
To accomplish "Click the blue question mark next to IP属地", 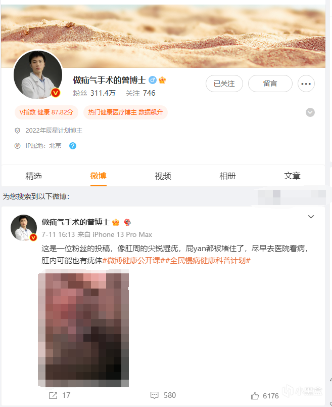I will click(x=73, y=146).
